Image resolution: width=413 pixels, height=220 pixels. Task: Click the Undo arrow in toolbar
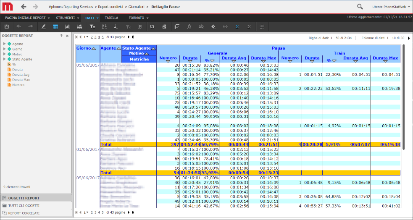click(19, 26)
